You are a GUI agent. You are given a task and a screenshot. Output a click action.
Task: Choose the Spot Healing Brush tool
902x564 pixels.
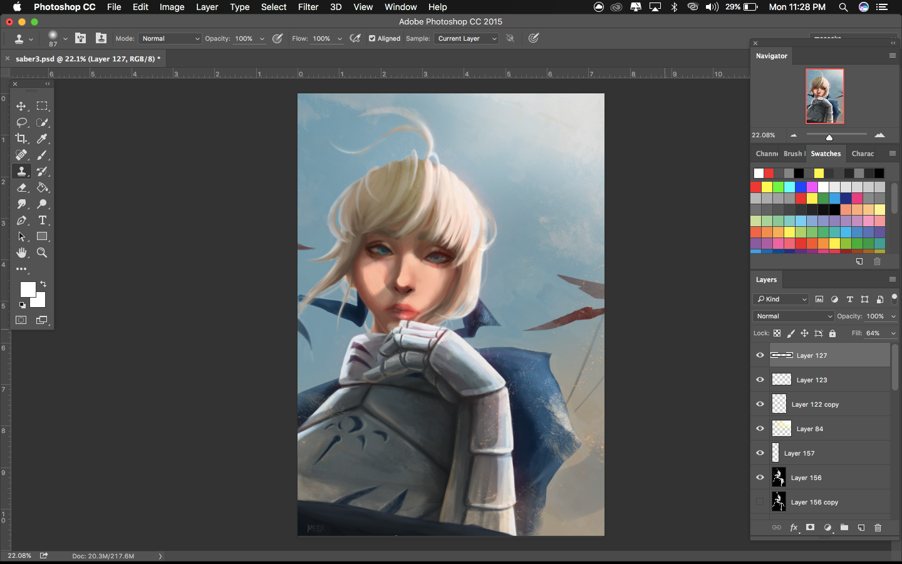pyautogui.click(x=21, y=155)
